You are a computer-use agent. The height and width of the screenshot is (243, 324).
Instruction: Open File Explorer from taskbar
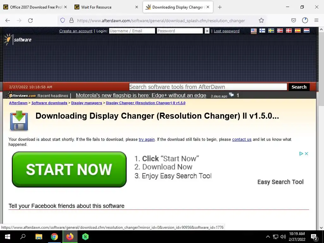click(x=39, y=237)
